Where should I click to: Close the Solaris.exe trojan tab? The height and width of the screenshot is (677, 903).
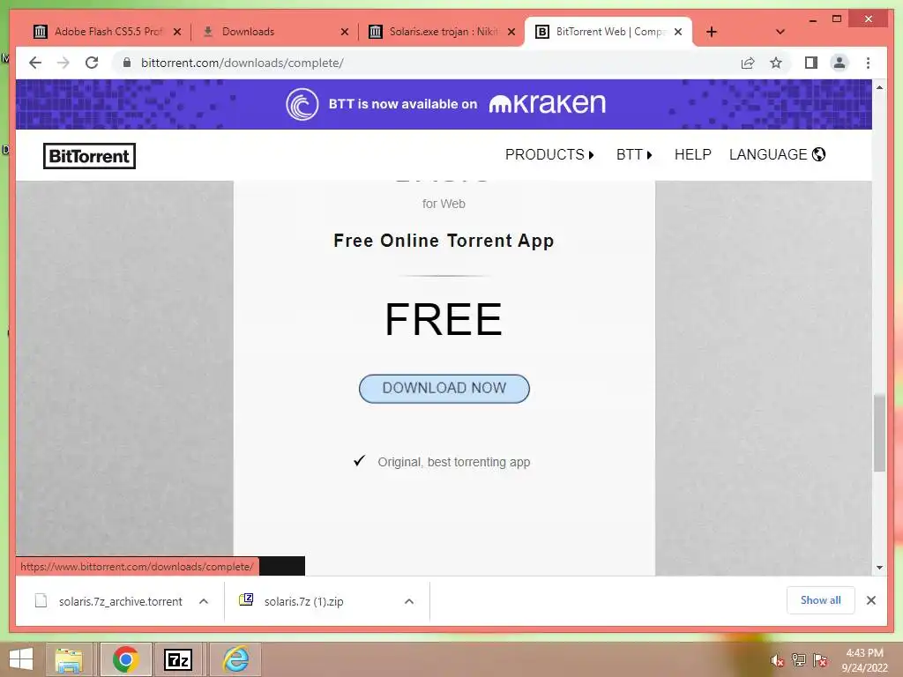click(x=511, y=33)
